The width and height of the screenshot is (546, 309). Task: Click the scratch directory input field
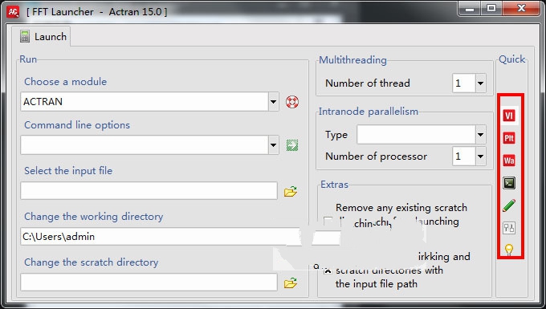click(149, 283)
